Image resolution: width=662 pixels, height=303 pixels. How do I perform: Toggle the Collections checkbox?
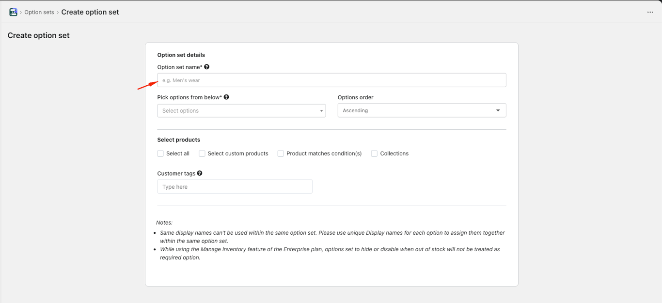click(374, 153)
